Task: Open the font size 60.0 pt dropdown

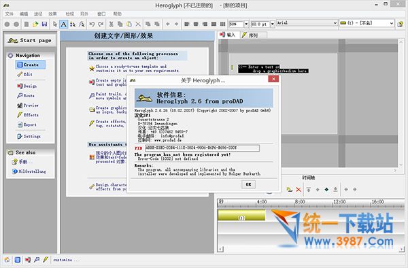Action: click(272, 24)
